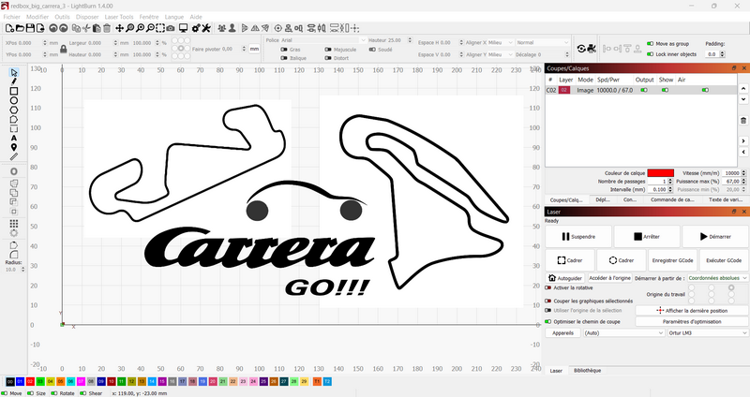Click the Autoguider home button
750x397 pixels.
click(565, 277)
